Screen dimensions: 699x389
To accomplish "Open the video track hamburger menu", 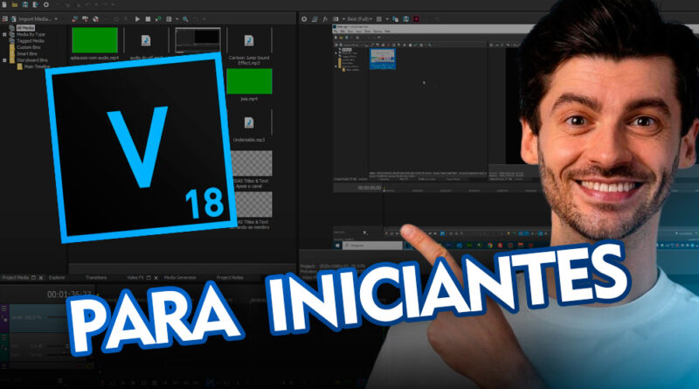I will click(4, 309).
